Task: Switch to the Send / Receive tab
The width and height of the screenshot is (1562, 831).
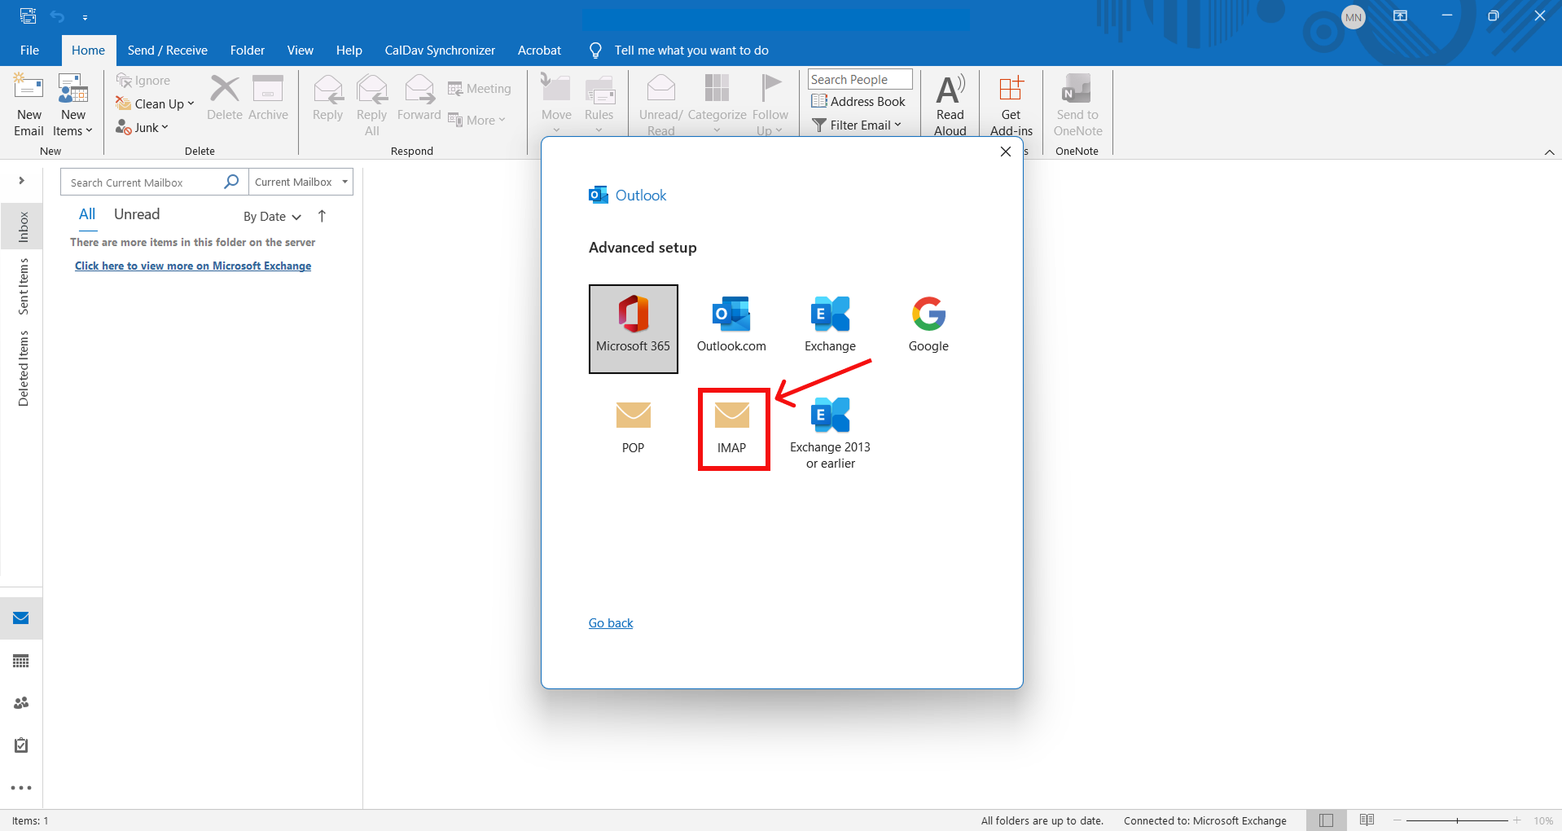Action: click(x=168, y=51)
